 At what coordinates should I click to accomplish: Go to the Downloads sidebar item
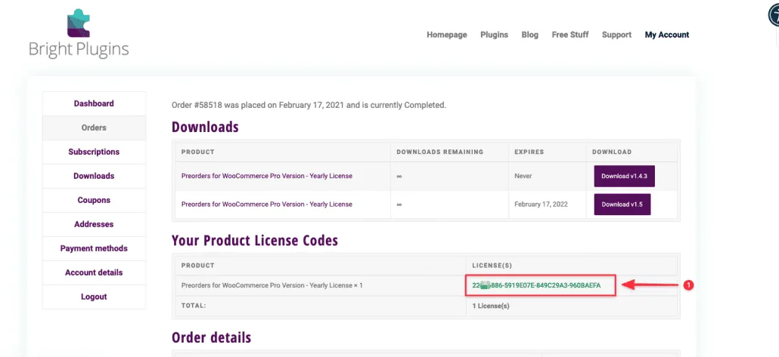(94, 176)
